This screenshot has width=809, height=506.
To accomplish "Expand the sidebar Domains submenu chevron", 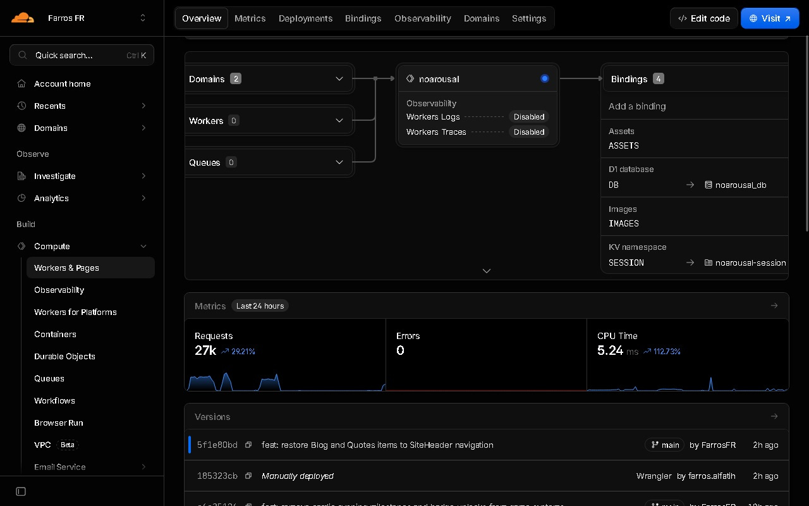I will [143, 128].
